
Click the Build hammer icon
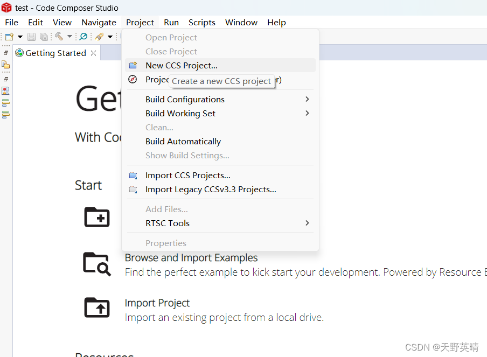[59, 37]
